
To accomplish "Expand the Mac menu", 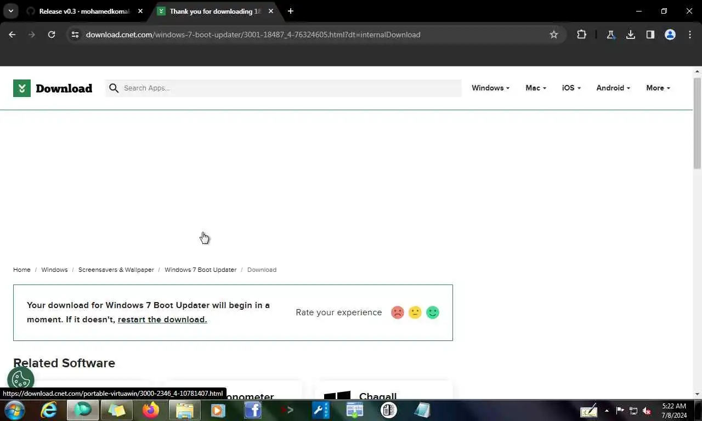I will tap(536, 88).
